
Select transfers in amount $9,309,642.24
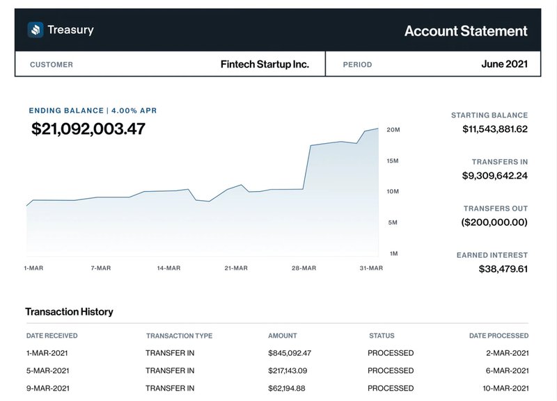tap(495, 176)
